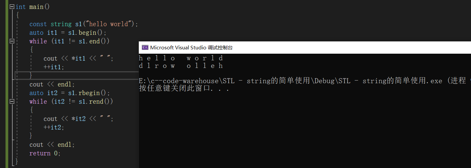This screenshot has width=471, height=168.
Task: Collapse the while (it1 != s1.end()) loop
Action: [x=12, y=41]
